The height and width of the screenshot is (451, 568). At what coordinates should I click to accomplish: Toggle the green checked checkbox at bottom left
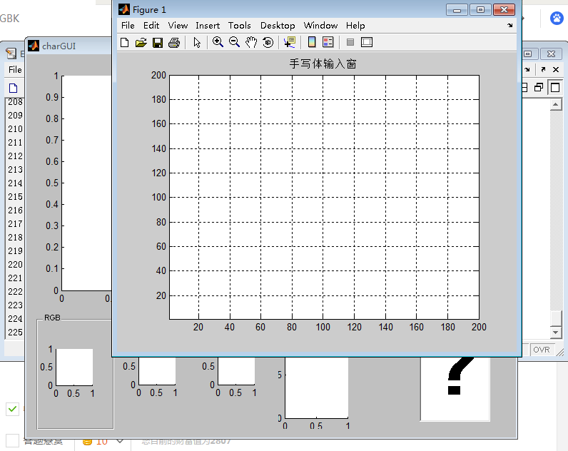(x=12, y=409)
